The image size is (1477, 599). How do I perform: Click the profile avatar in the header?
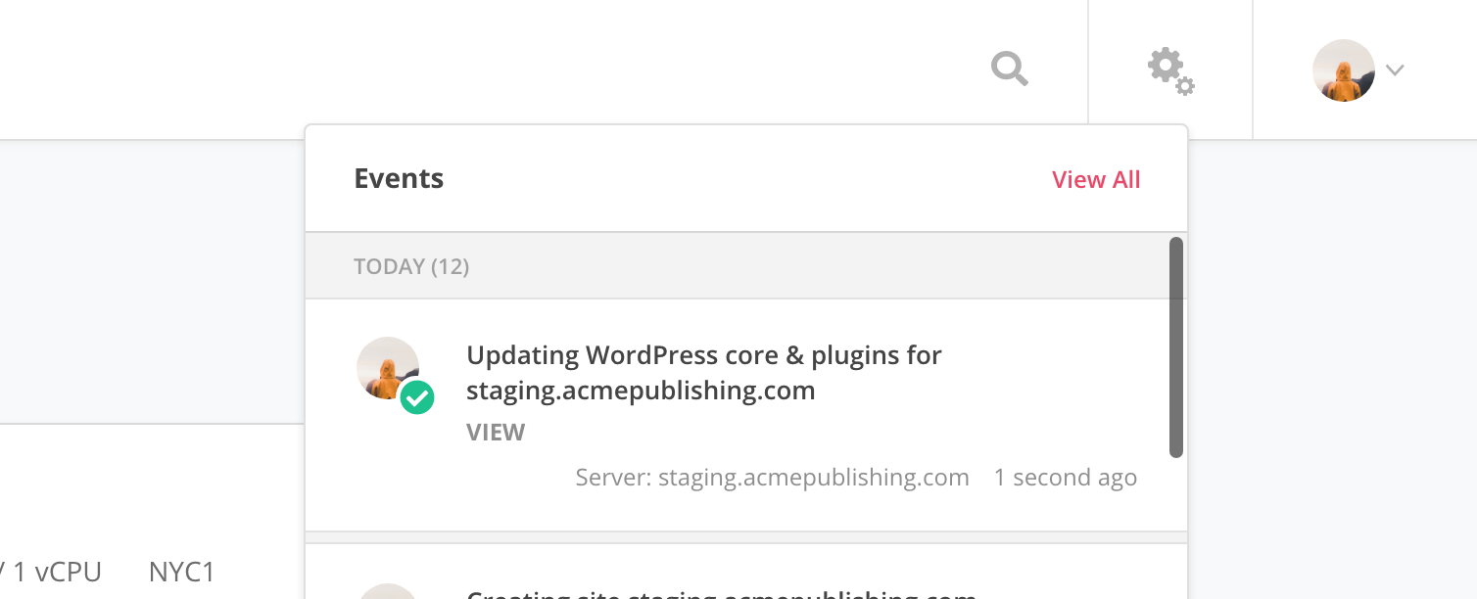pyautogui.click(x=1343, y=70)
